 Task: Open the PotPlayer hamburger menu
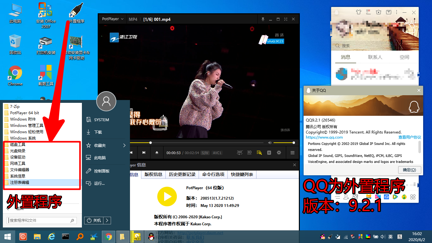coord(293,153)
